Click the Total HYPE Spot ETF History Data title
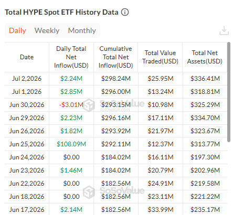Screen dimensions: 233x215 click(61, 12)
